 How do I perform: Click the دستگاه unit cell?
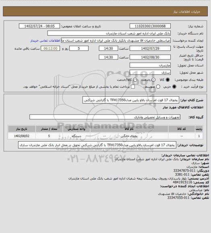(x=77, y=136)
